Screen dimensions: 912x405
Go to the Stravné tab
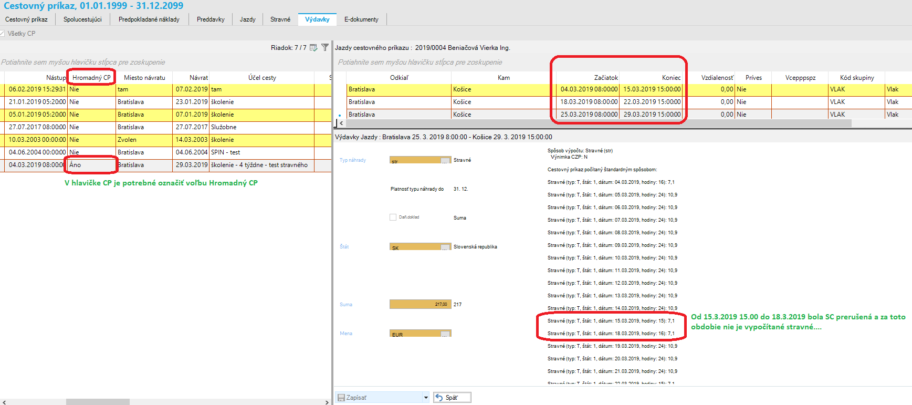[280, 19]
